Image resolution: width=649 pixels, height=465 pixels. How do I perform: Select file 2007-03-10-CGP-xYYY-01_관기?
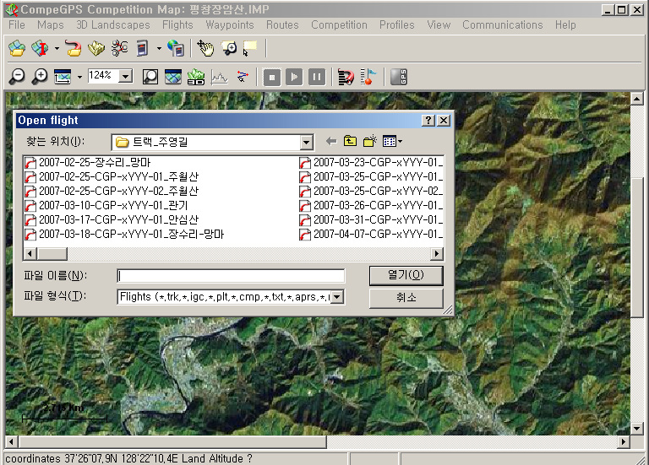tap(106, 205)
